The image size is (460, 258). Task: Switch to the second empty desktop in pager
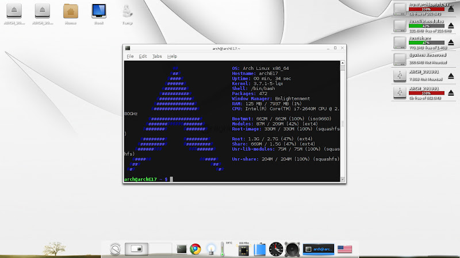click(x=160, y=249)
